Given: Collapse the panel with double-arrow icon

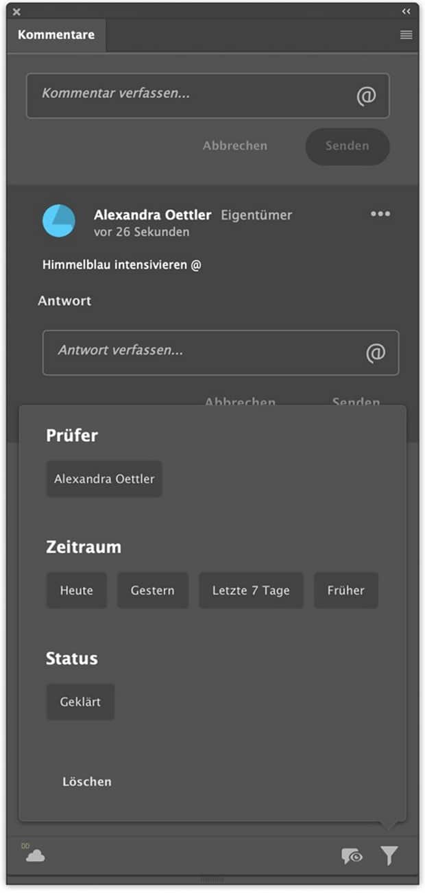Looking at the screenshot, I should point(406,12).
